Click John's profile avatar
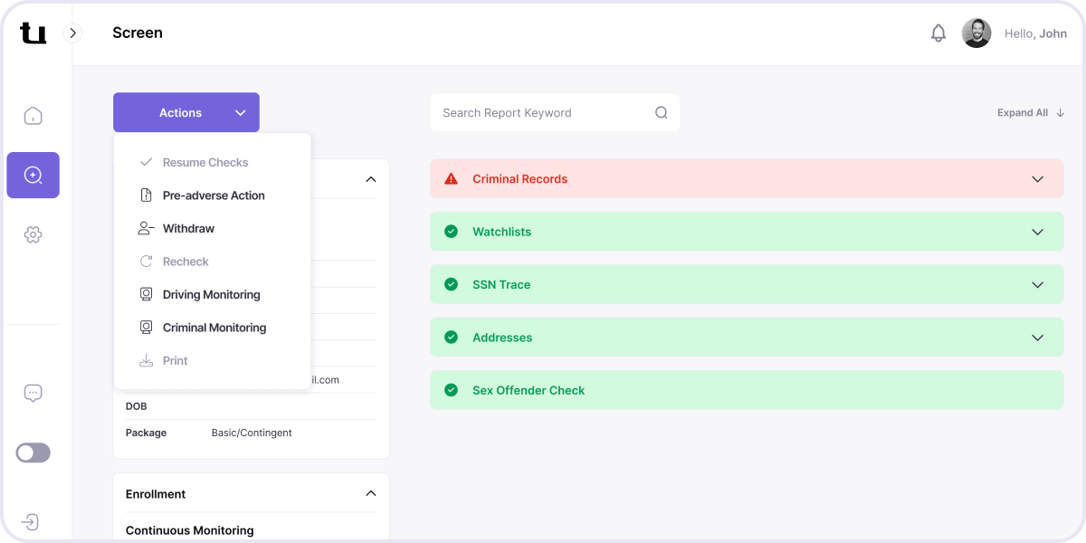Image resolution: width=1086 pixels, height=543 pixels. pyautogui.click(x=976, y=33)
